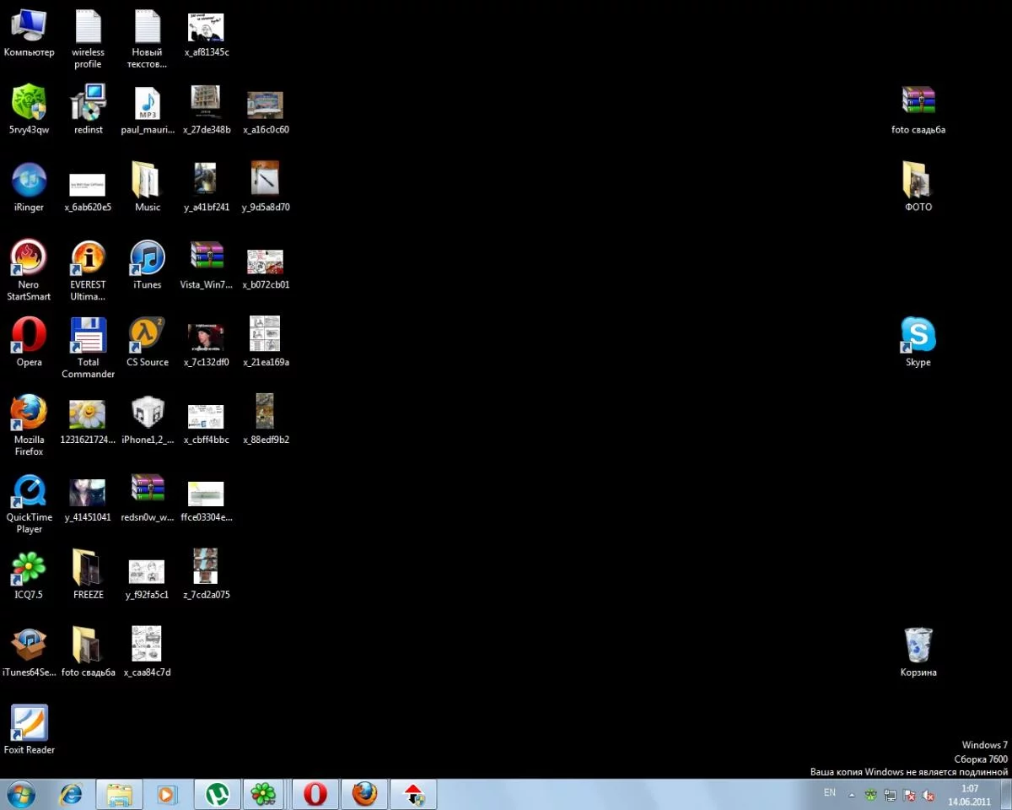Screen dimensions: 1012x810
Task: Open the clock showing 1:07
Action: 969,795
